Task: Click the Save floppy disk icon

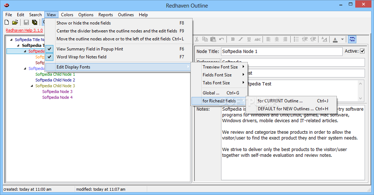Action: click(26, 22)
